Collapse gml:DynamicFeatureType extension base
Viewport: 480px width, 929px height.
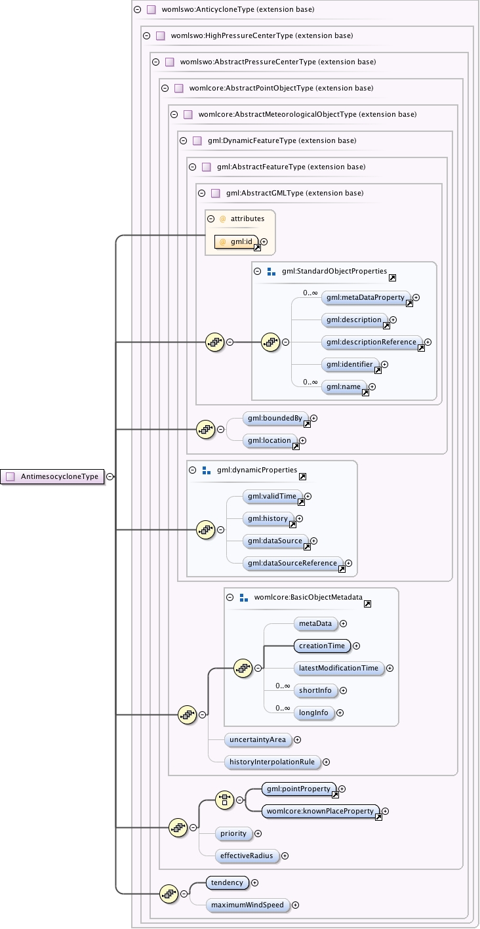(x=184, y=140)
